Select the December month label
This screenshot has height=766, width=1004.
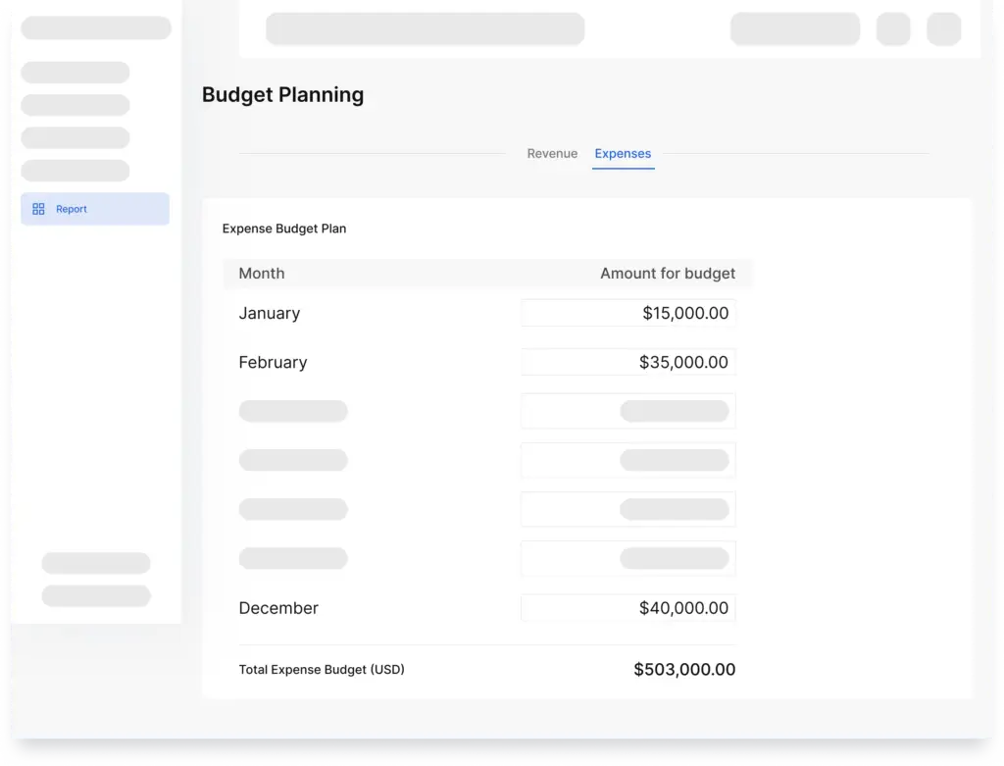point(278,608)
